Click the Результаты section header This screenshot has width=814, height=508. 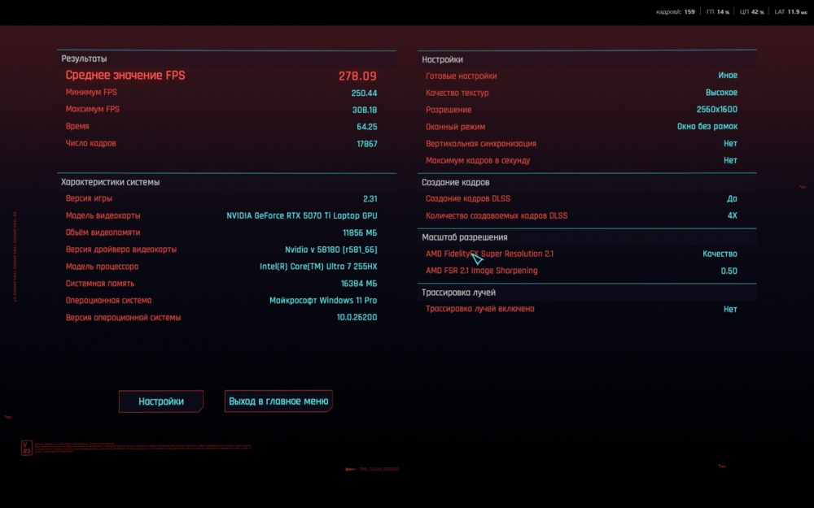click(84, 59)
